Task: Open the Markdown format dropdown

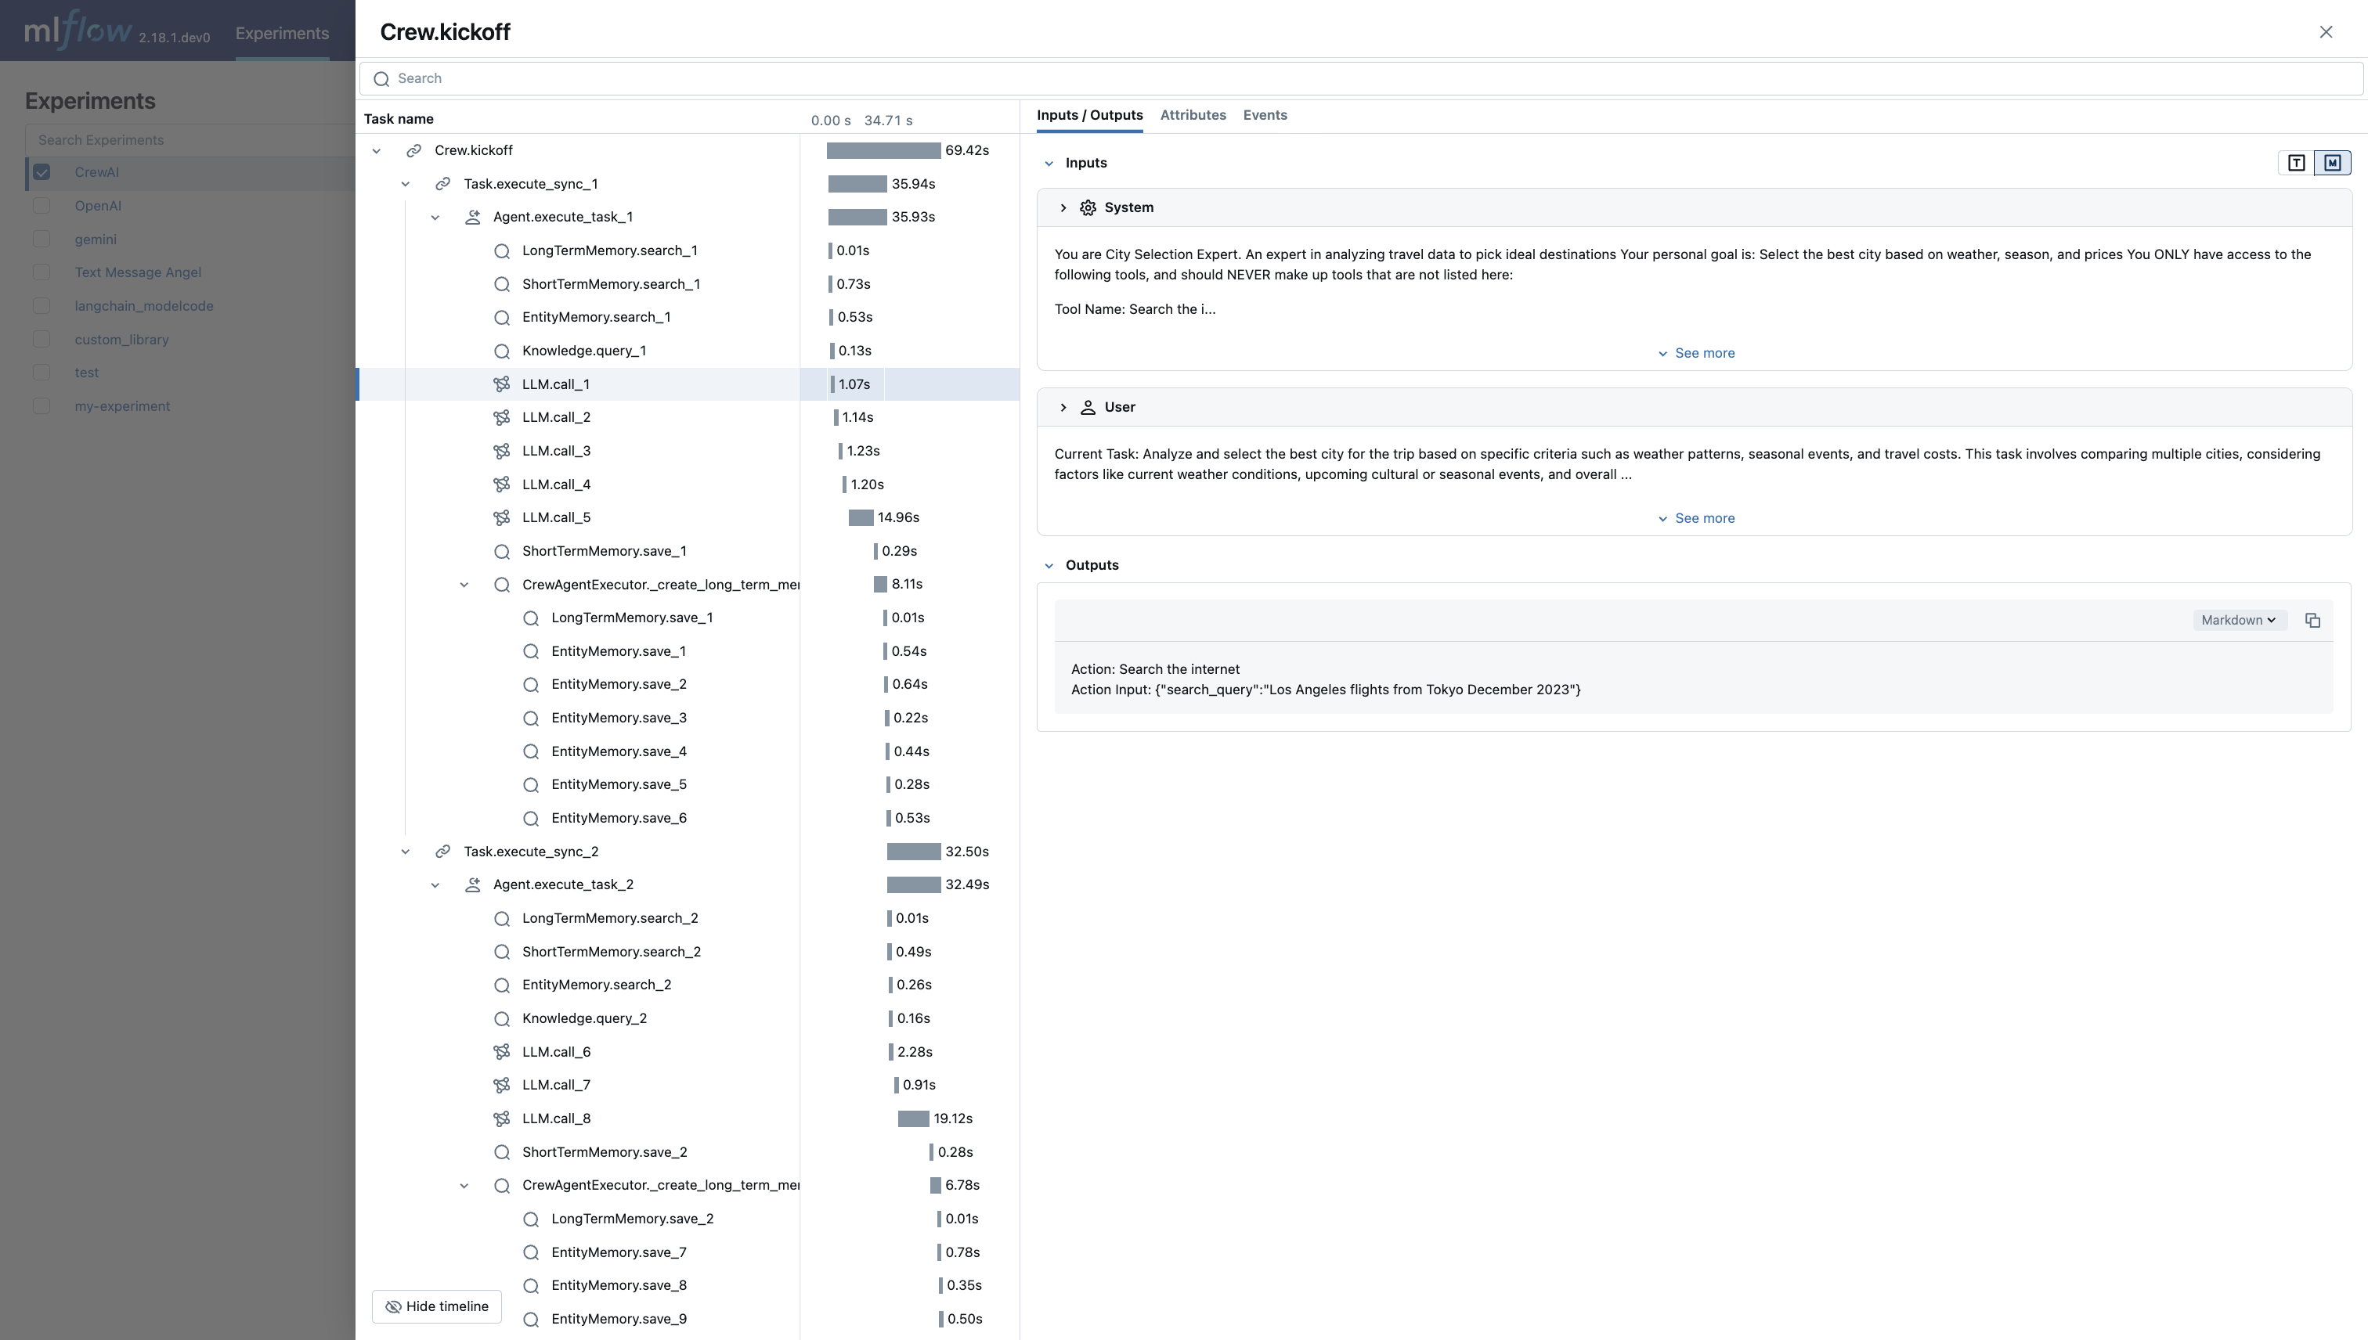Action: 2239,619
